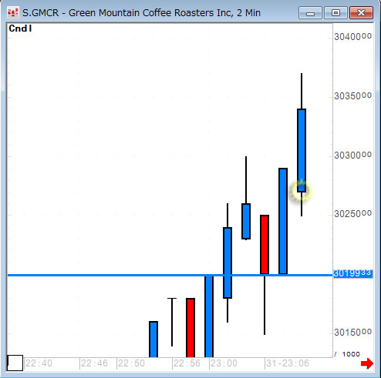381x378 pixels.
Task: Click the Cndl chart type label
Action: pos(20,28)
